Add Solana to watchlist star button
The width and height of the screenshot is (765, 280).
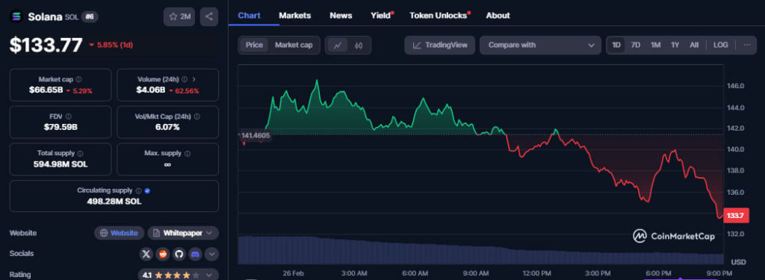179,16
